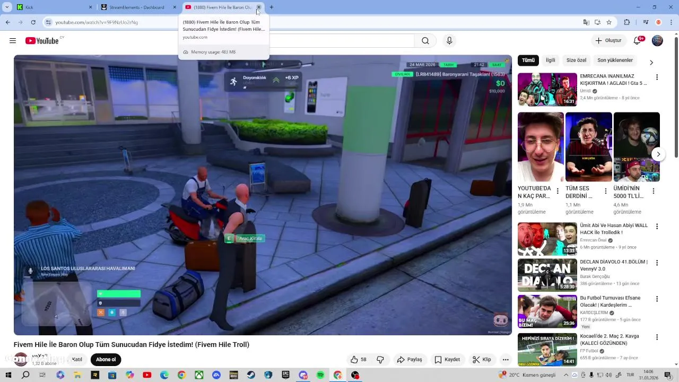Viewport: 679px width, 382px height.
Task: Click the Abone ol subscribe button
Action: tap(106, 360)
